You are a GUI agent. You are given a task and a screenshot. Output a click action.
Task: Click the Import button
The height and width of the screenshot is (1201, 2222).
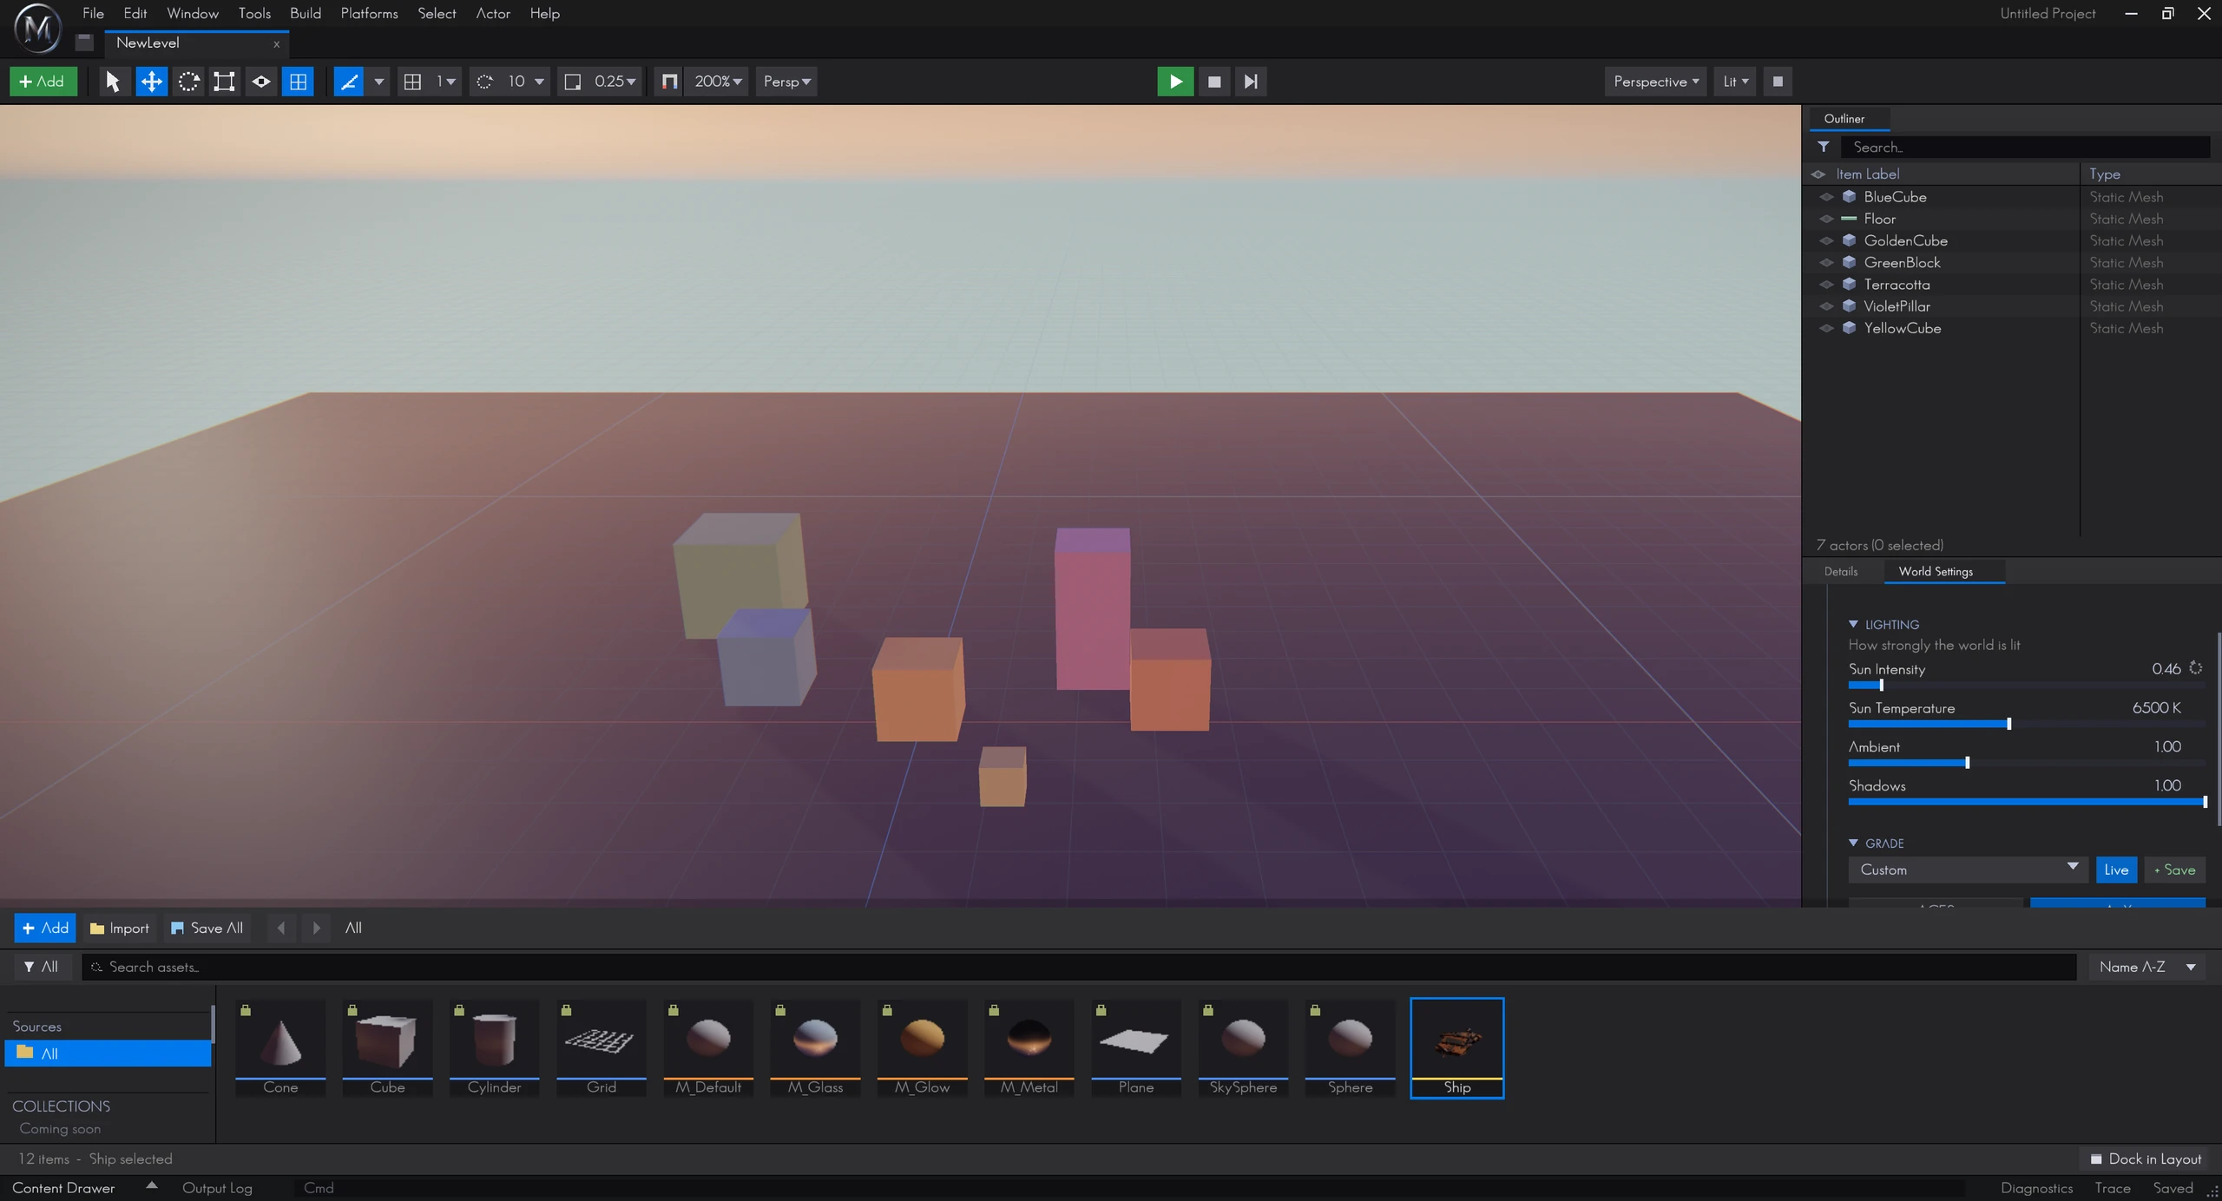pos(120,928)
